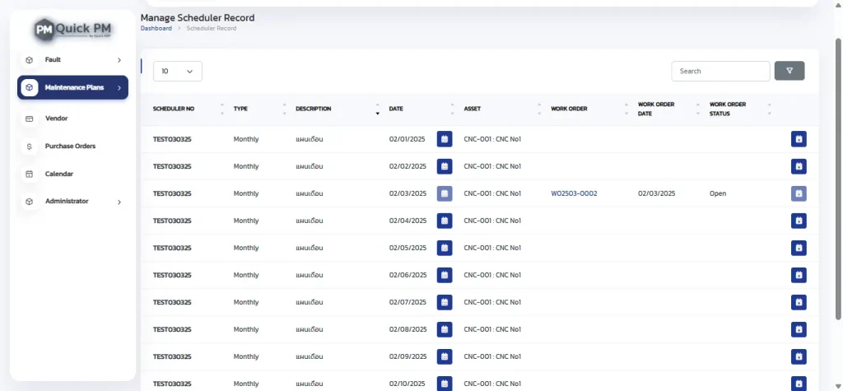This screenshot has height=391, width=843.
Task: Click into the Search field
Action: pos(720,71)
